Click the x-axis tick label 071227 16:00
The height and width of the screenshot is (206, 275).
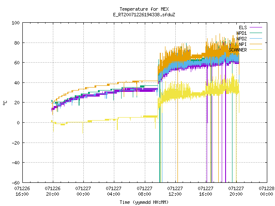[x=205, y=191]
